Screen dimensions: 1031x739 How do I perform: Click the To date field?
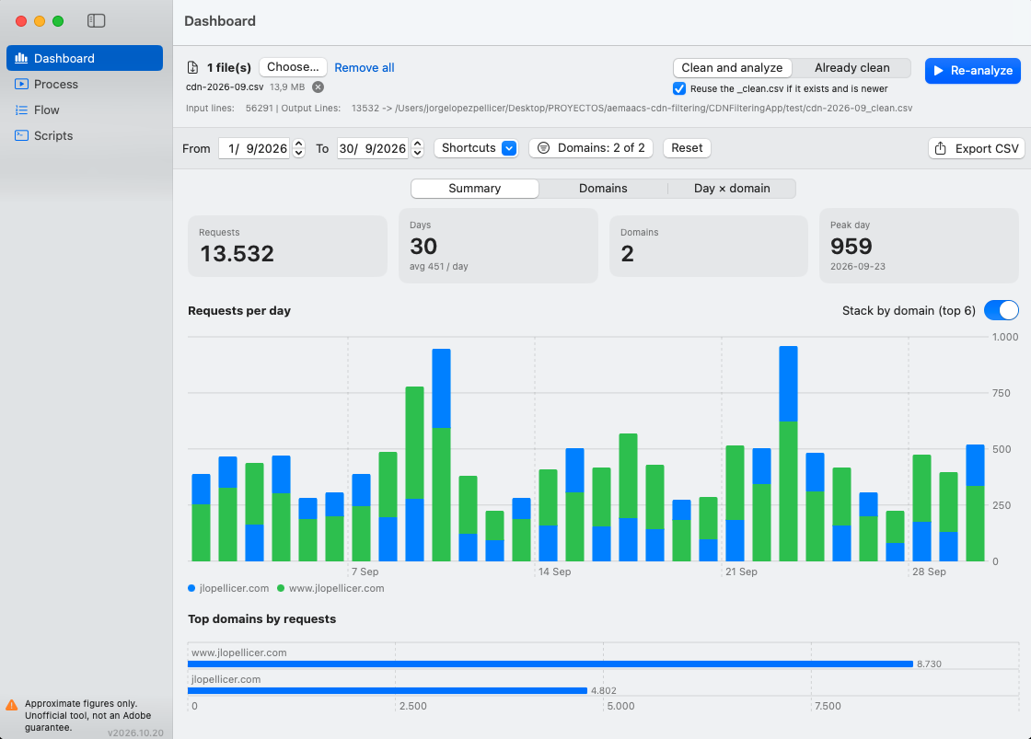coord(373,148)
